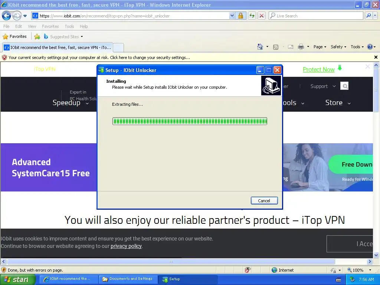380x285 pixels.
Task: Click the protected mode status icon
Action: (334, 270)
